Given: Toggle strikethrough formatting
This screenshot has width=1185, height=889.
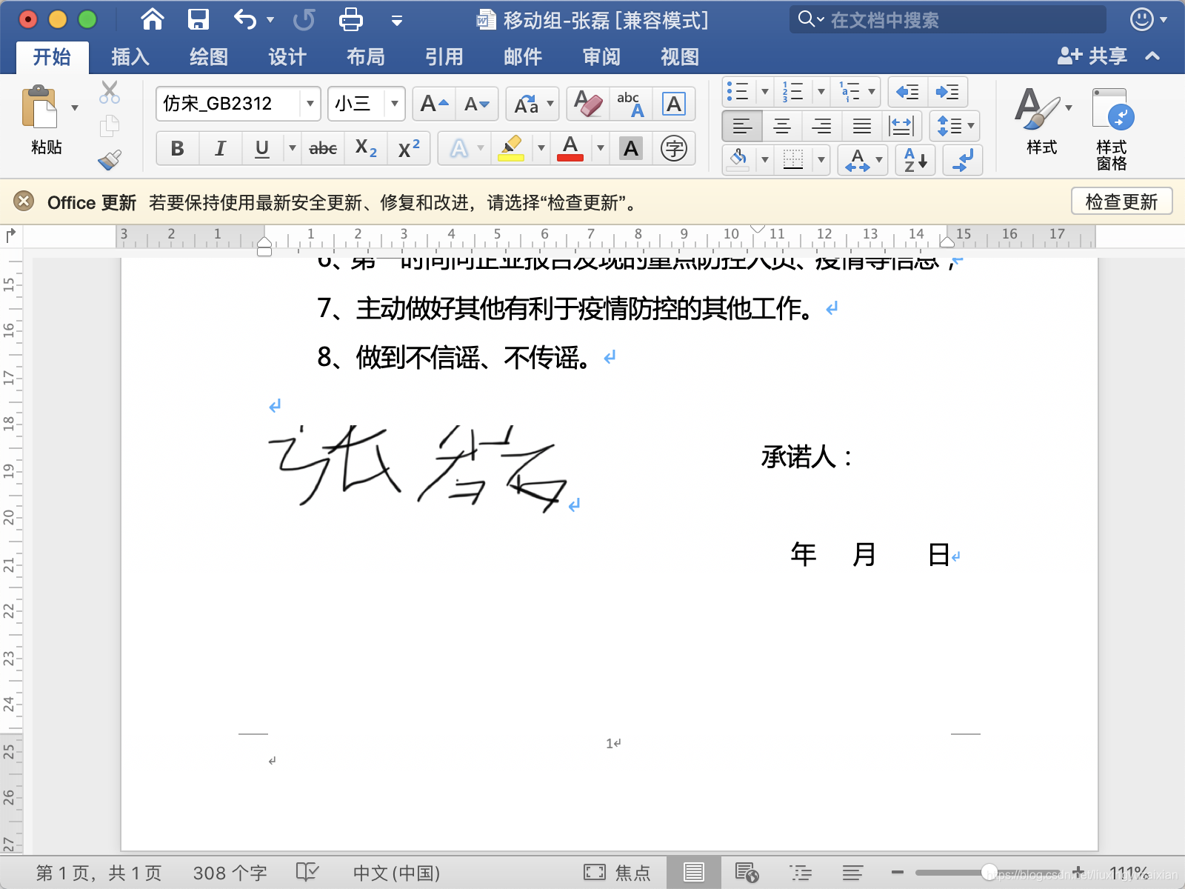Looking at the screenshot, I should click(324, 148).
